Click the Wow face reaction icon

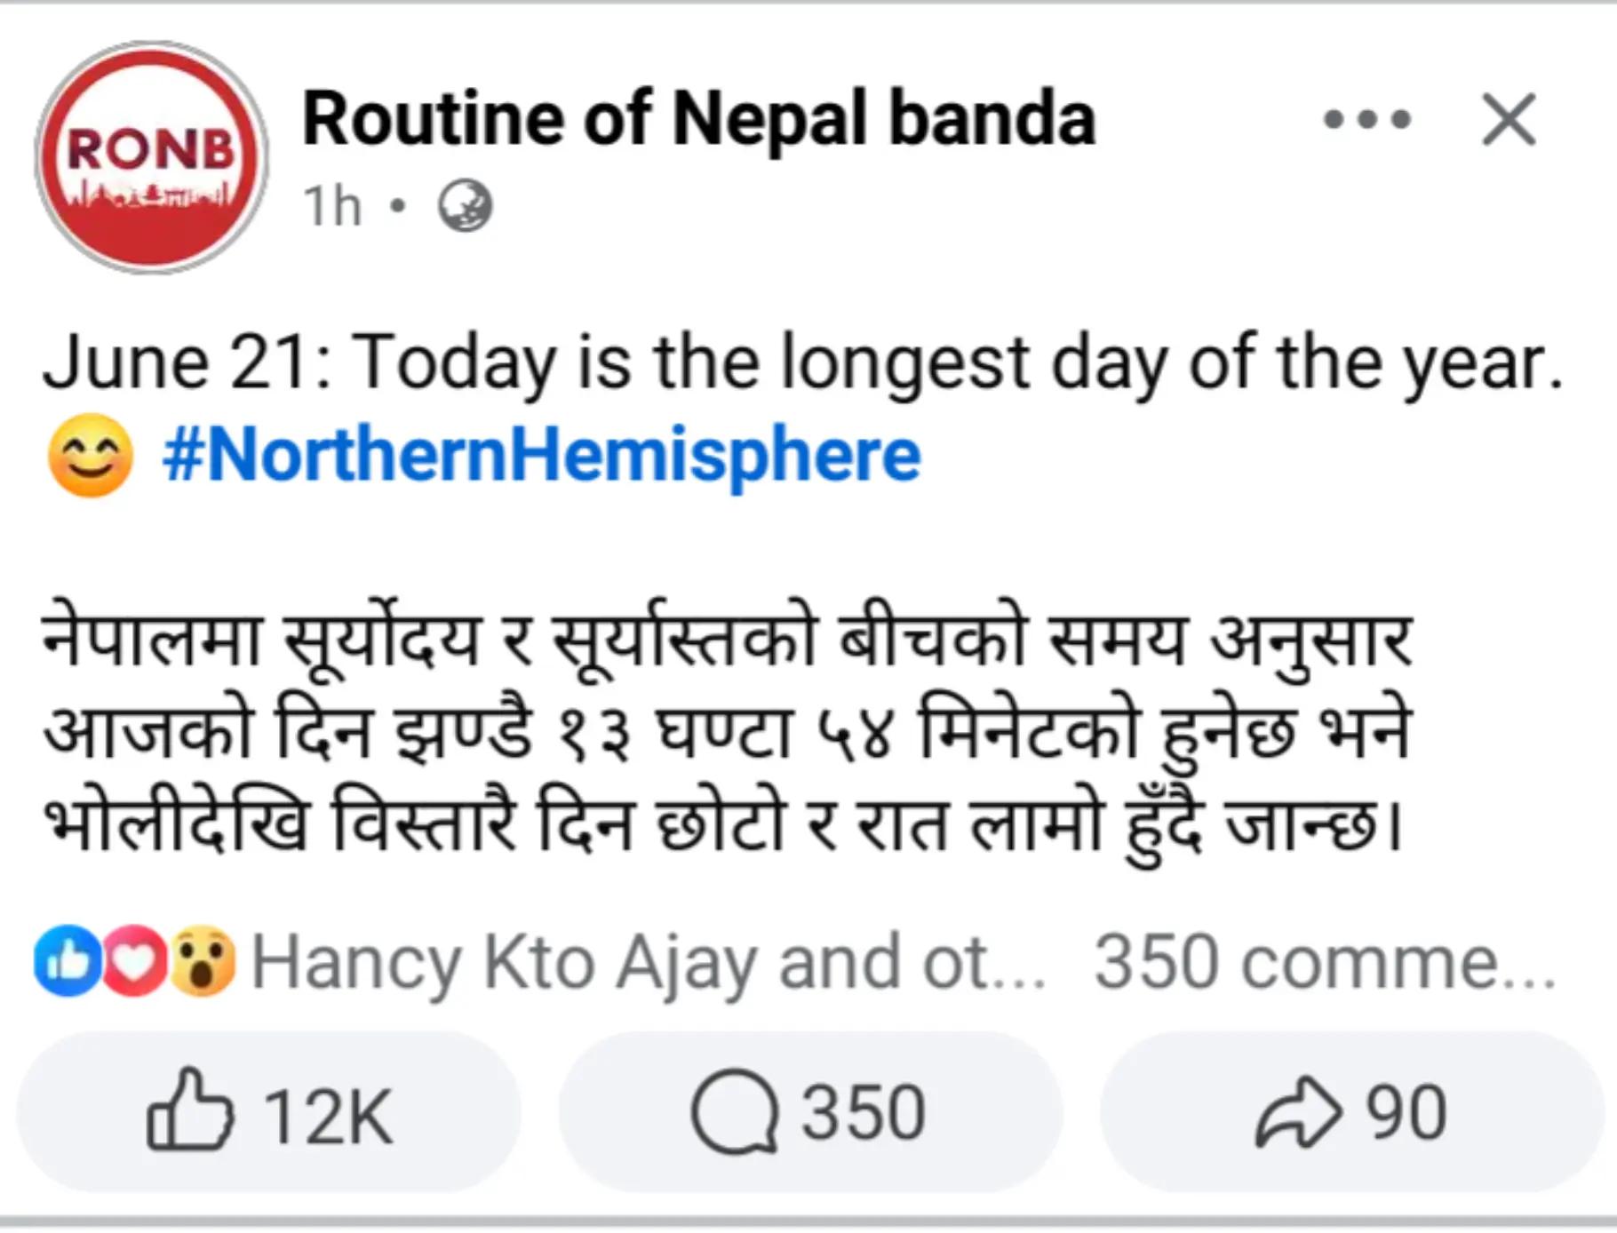tap(203, 961)
